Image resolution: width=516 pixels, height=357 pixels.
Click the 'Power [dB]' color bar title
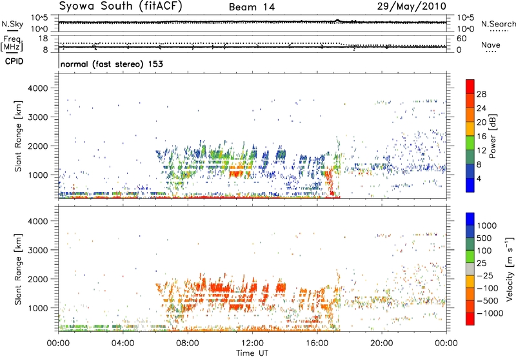pos(492,137)
